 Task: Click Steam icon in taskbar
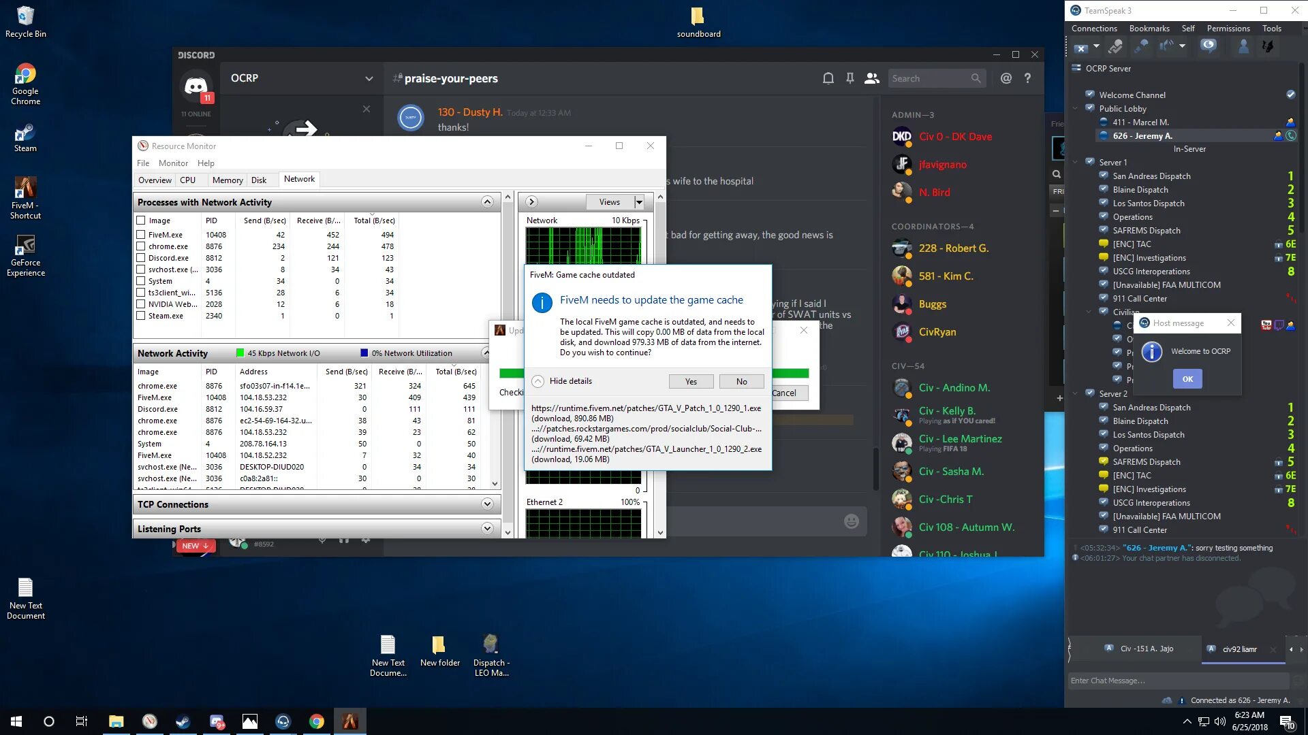(183, 721)
